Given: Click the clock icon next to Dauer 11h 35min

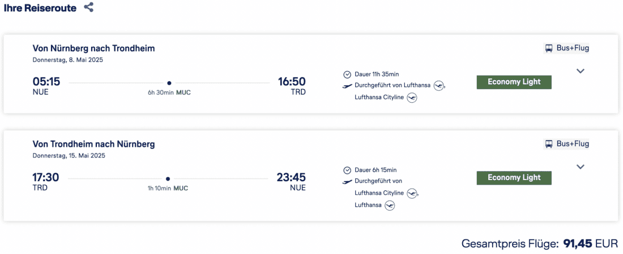Looking at the screenshot, I should (347, 74).
